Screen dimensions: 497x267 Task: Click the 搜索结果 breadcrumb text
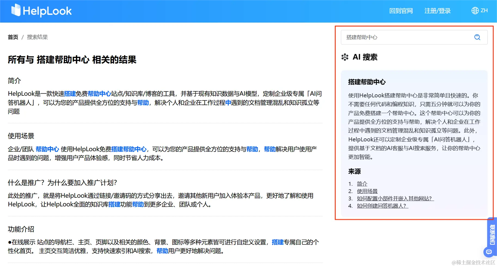click(38, 37)
